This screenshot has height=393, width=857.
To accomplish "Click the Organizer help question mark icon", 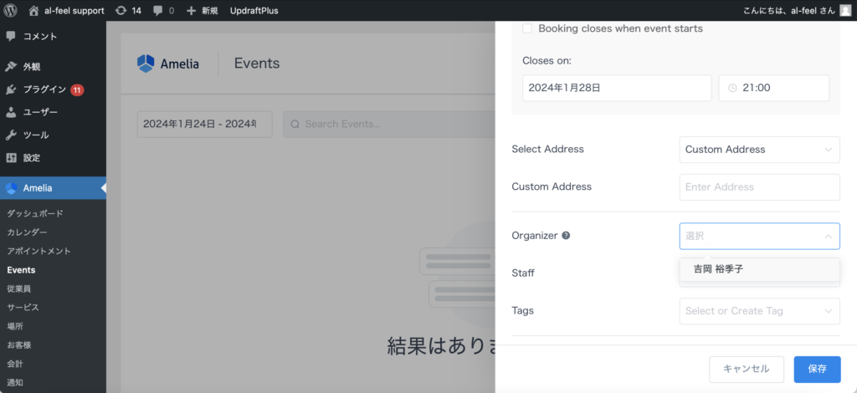I will point(567,236).
